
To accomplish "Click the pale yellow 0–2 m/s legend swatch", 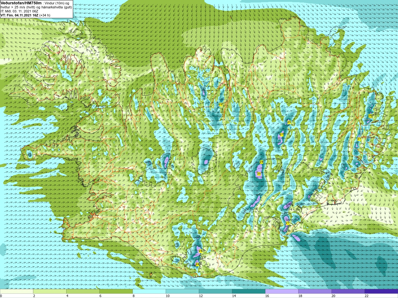I will (16, 291).
